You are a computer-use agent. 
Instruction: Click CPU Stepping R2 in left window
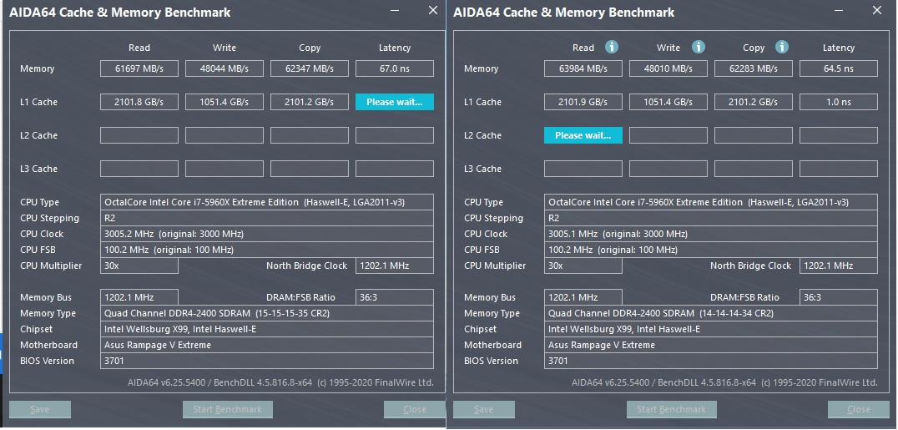pyautogui.click(x=267, y=218)
